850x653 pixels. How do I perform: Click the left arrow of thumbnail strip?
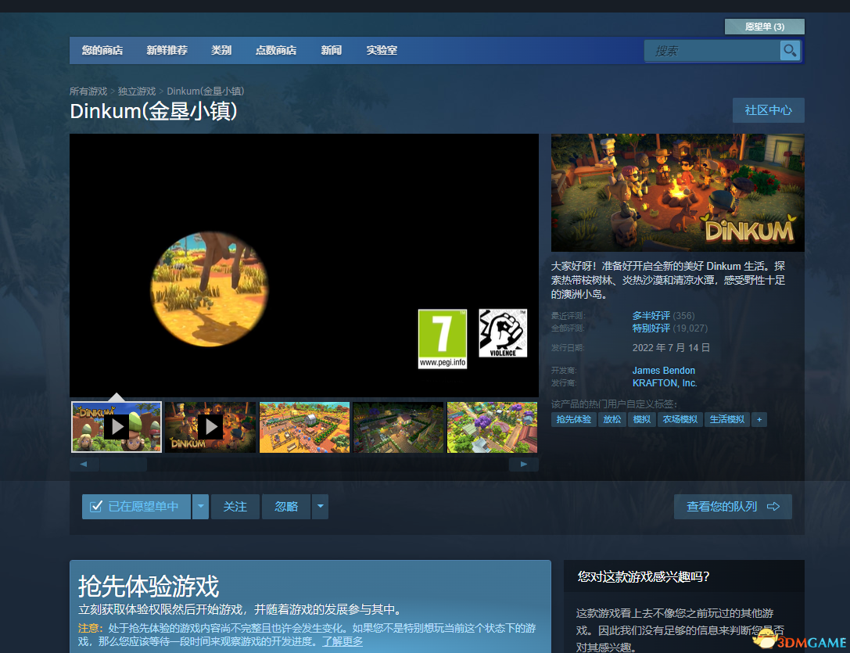coord(84,465)
